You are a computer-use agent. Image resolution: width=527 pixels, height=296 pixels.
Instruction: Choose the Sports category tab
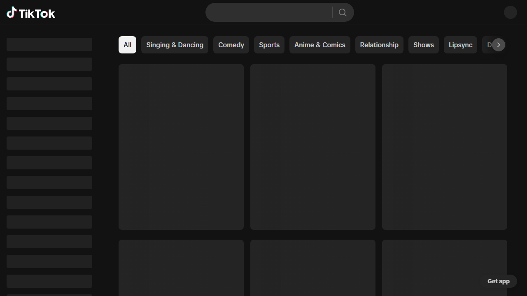269,45
